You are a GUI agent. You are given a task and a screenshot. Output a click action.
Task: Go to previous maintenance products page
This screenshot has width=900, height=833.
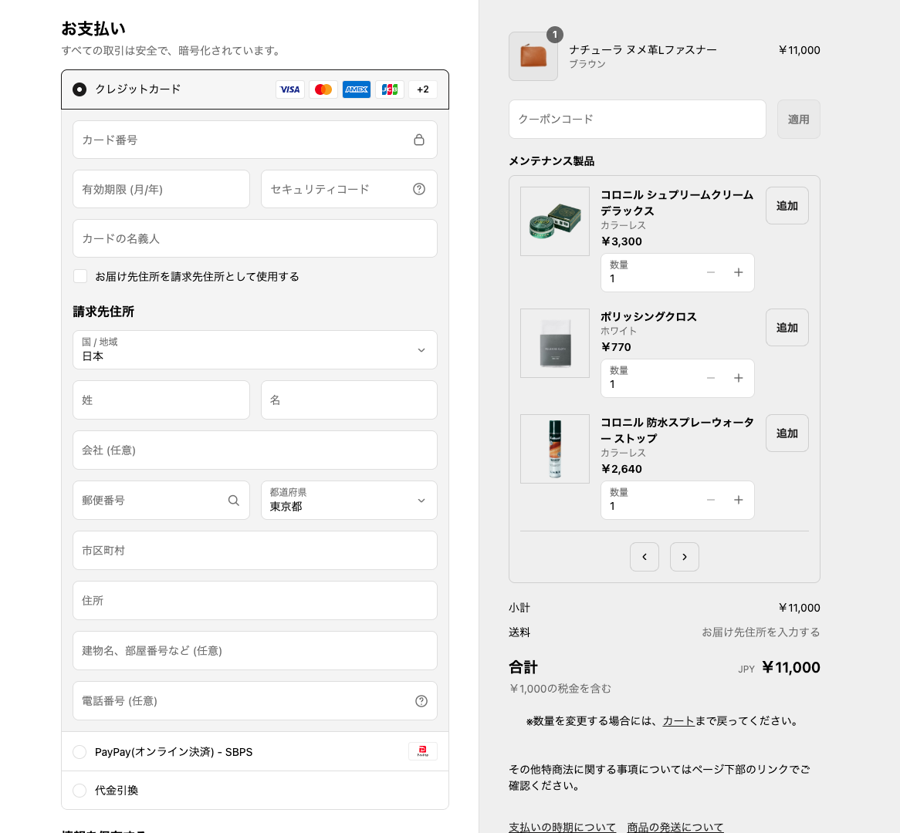point(644,557)
